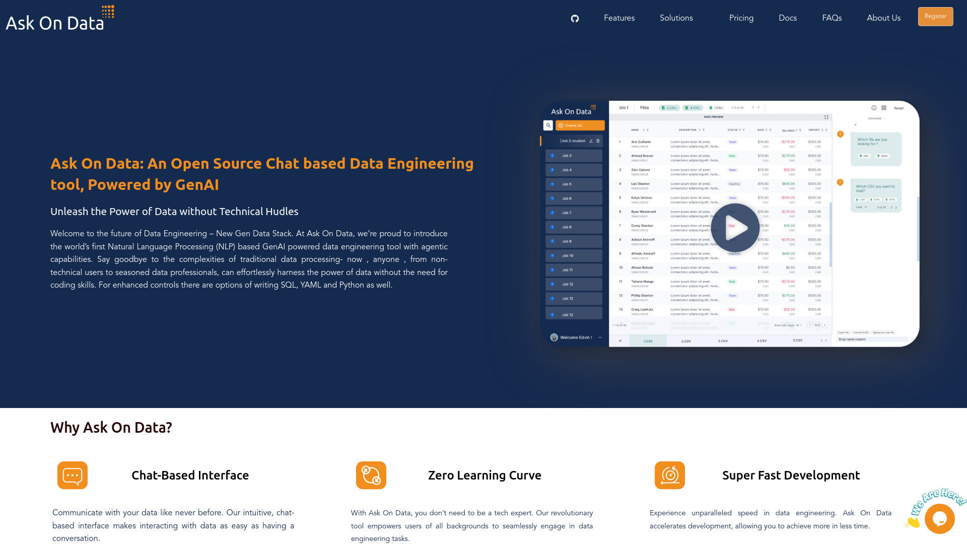The height and width of the screenshot is (544, 967).
Task: Click the Super Fast Development feature icon
Action: point(669,475)
